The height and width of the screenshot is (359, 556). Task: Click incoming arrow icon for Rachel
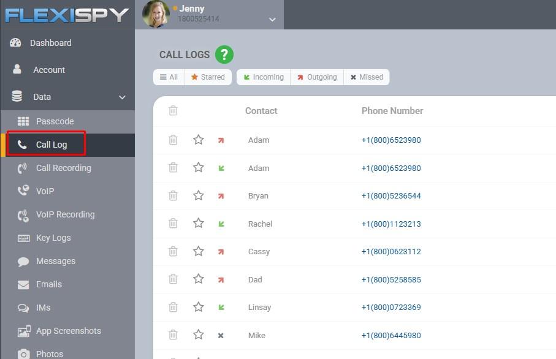click(x=221, y=224)
